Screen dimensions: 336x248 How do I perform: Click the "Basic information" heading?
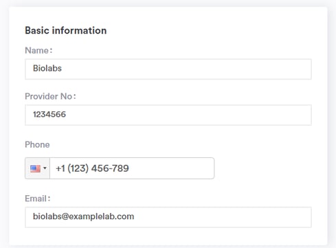pyautogui.click(x=66, y=30)
